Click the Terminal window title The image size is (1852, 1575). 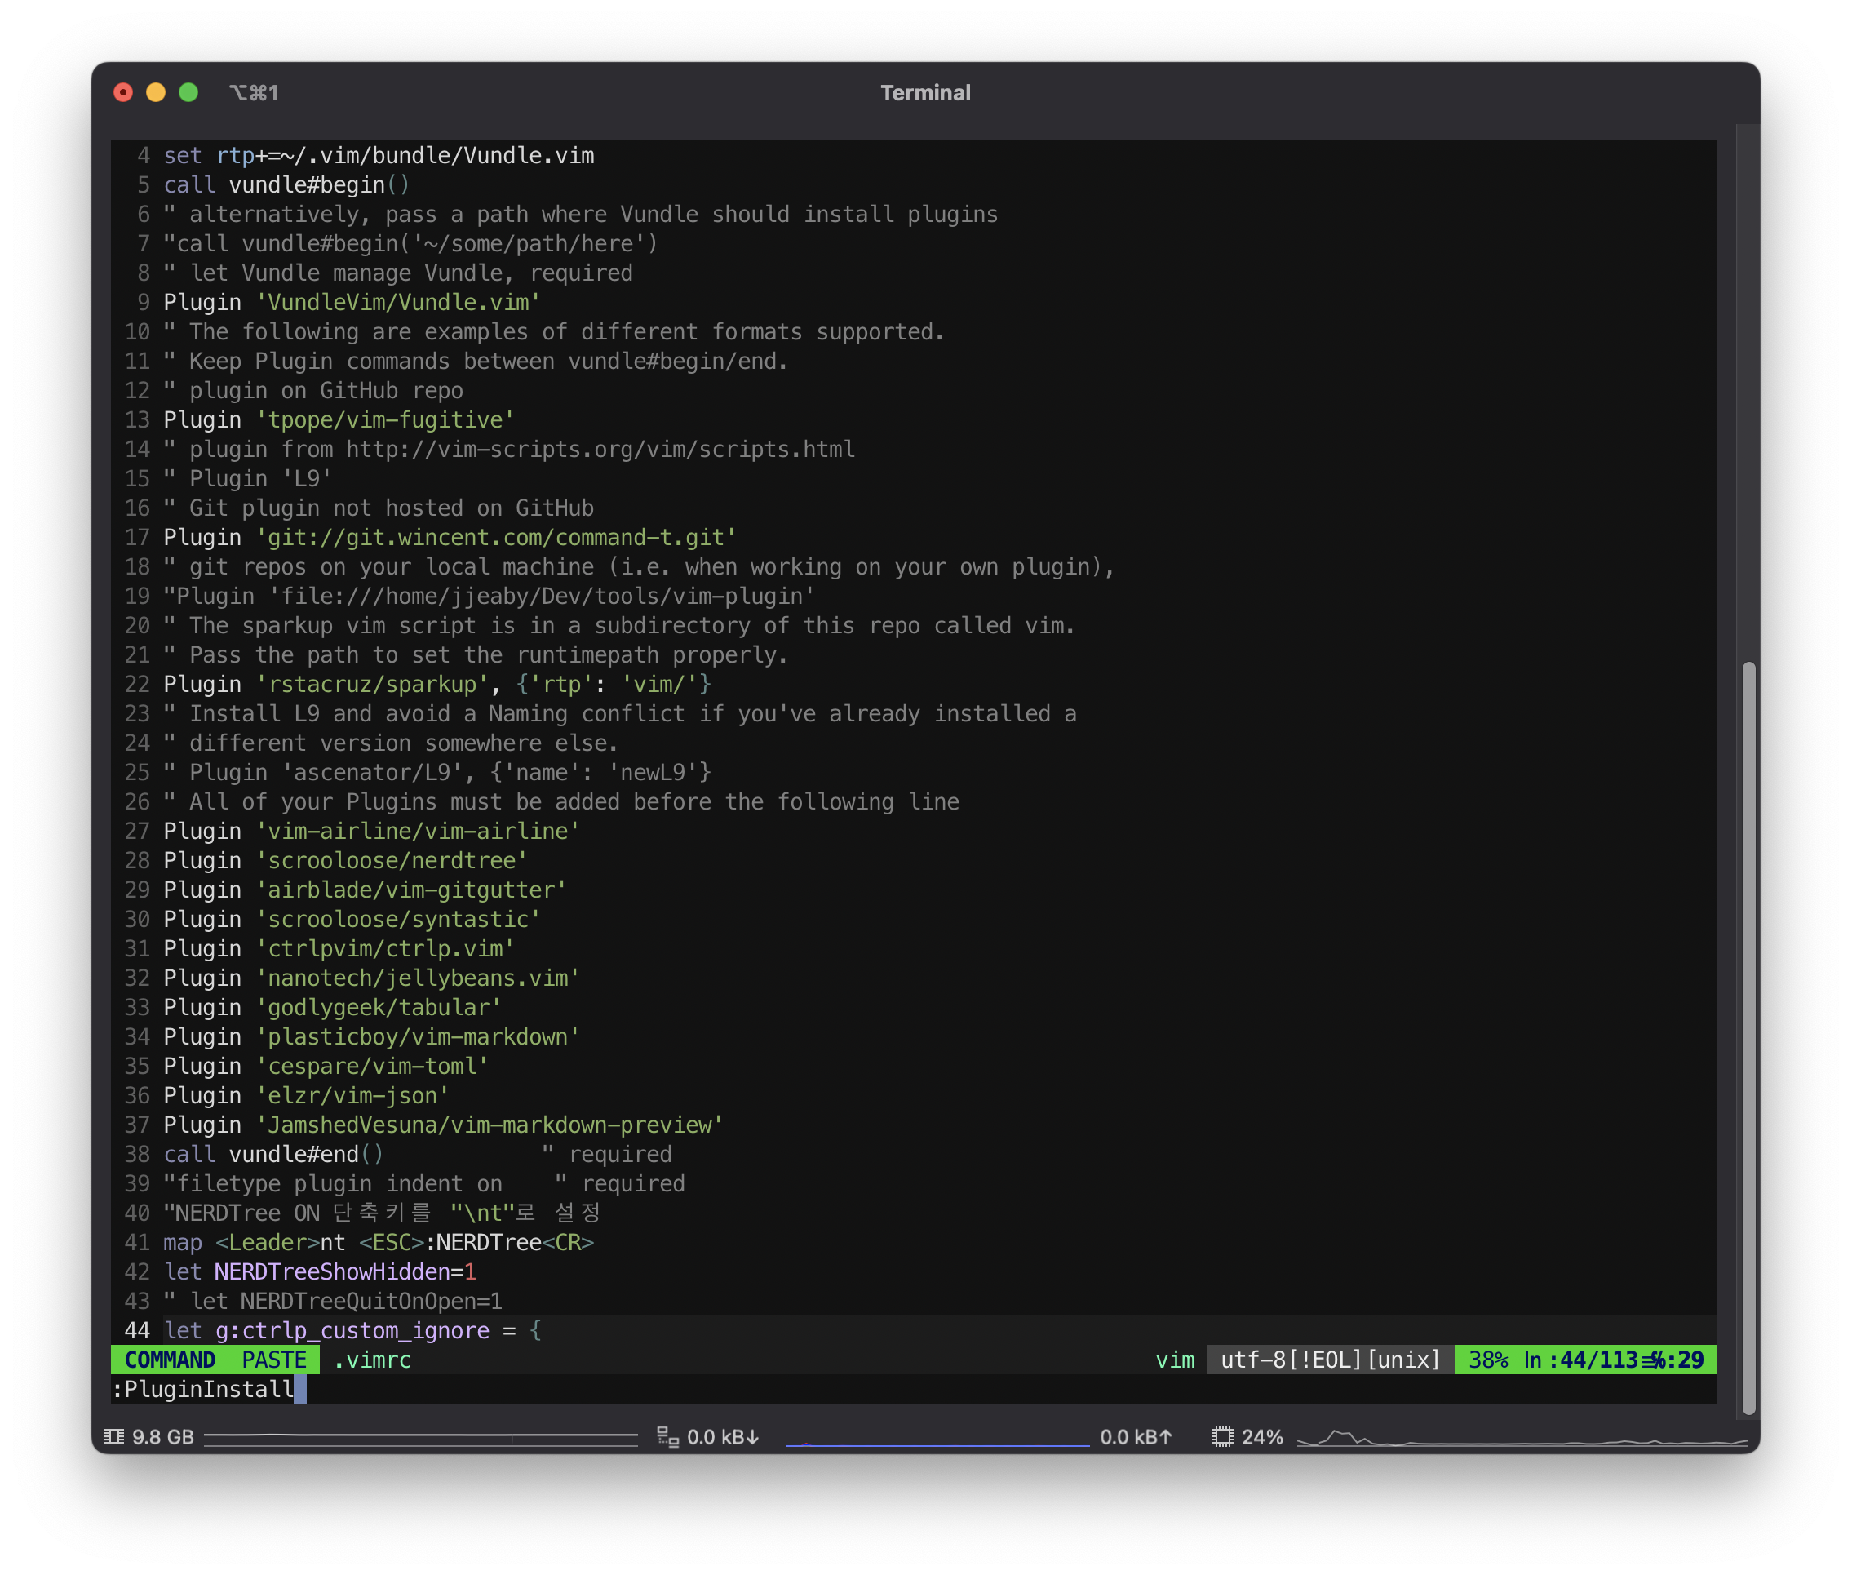(x=924, y=93)
